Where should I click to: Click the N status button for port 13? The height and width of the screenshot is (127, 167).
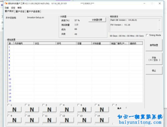85,120
